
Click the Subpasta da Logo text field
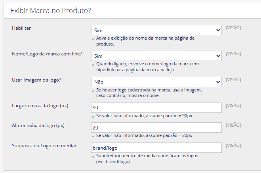[156, 147]
